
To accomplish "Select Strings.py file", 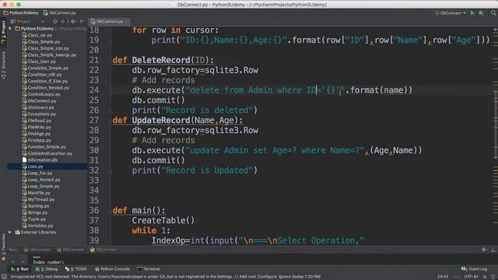I will pyautogui.click(x=34, y=212).
